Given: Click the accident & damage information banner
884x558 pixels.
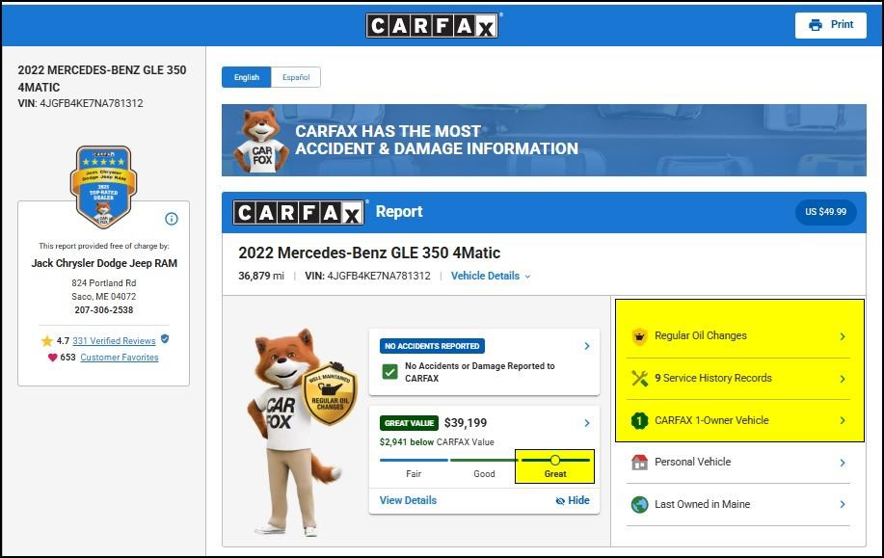Looking at the screenshot, I should click(544, 141).
